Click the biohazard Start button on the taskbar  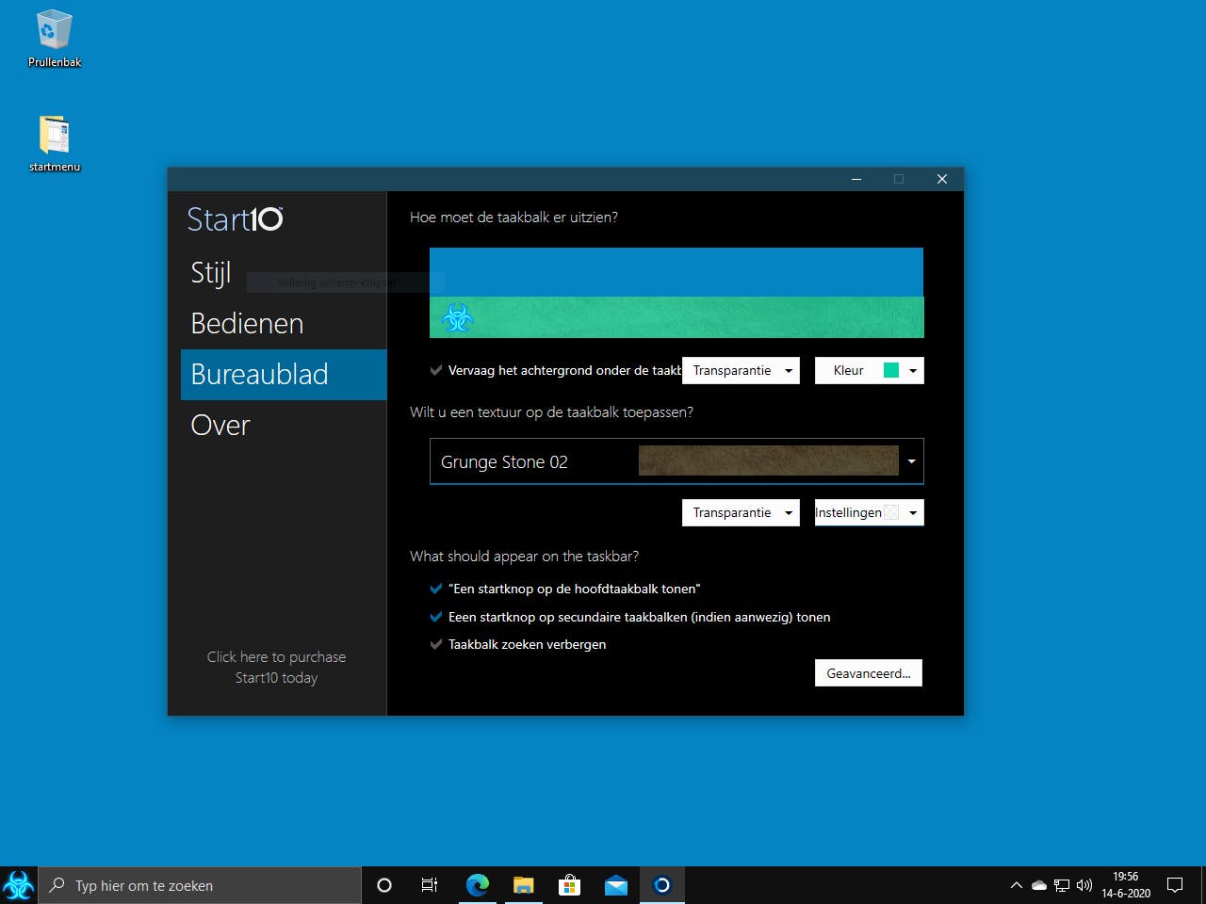tap(19, 885)
